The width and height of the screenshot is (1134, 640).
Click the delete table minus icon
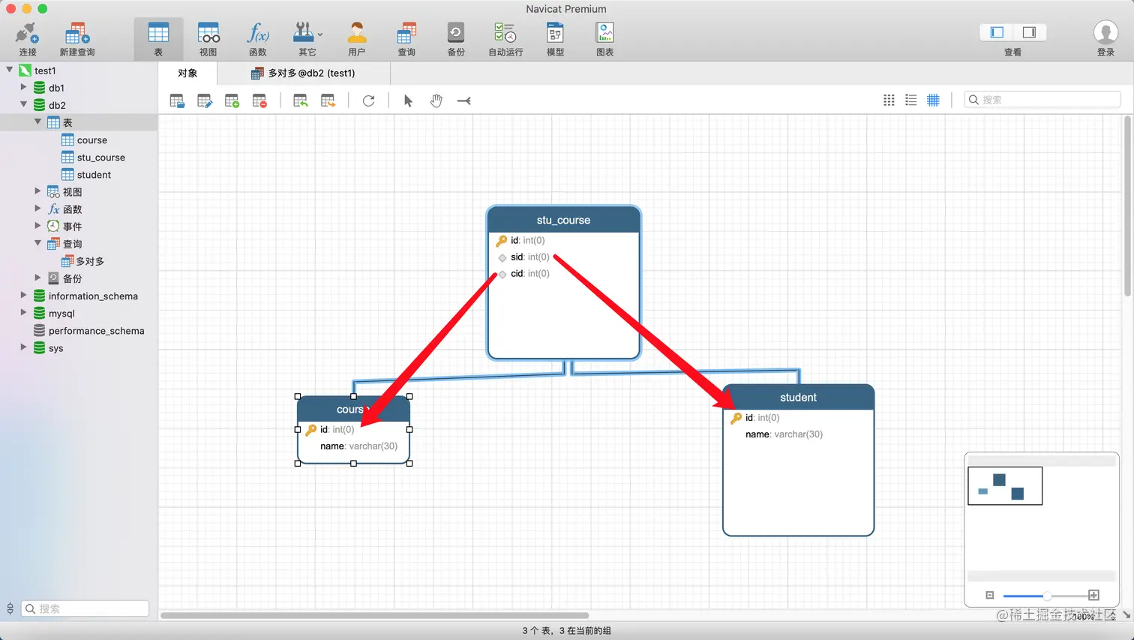[x=259, y=101]
